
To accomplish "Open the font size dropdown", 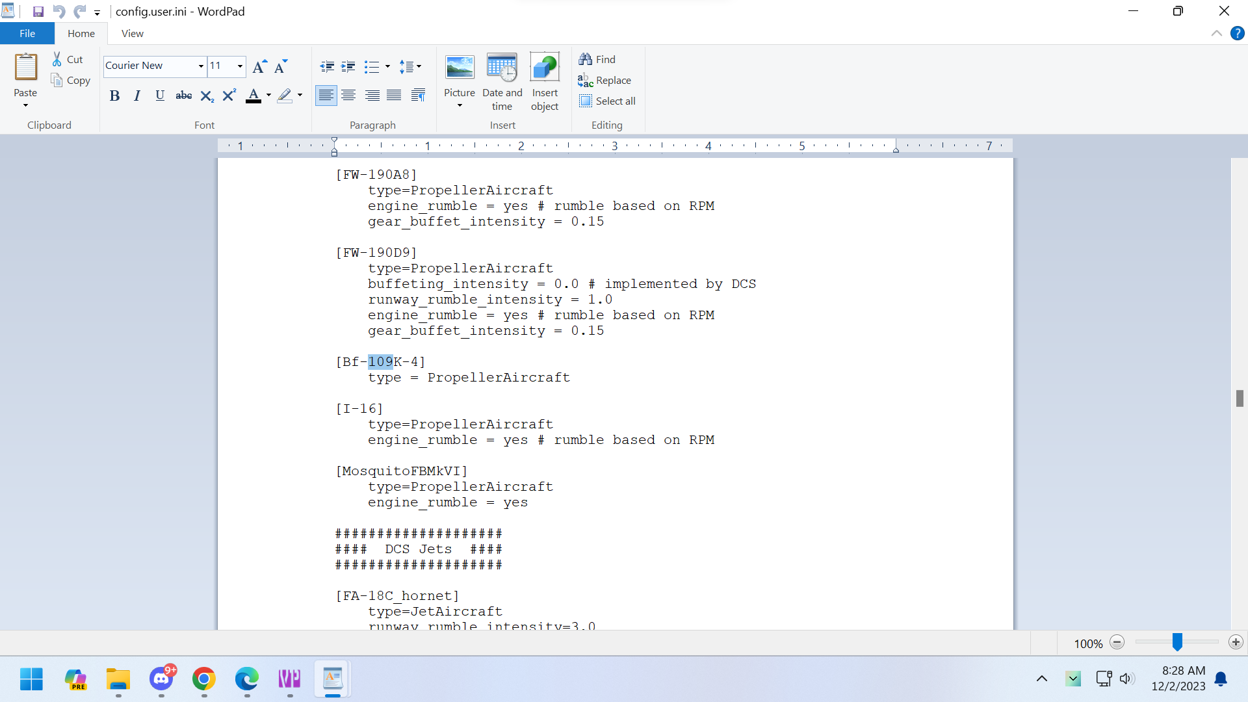I will click(240, 66).
